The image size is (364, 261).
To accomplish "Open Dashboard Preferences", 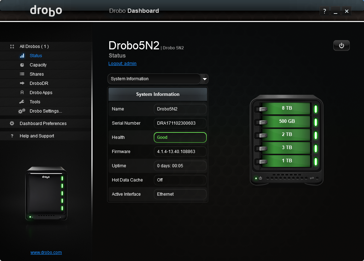I will [x=43, y=124].
